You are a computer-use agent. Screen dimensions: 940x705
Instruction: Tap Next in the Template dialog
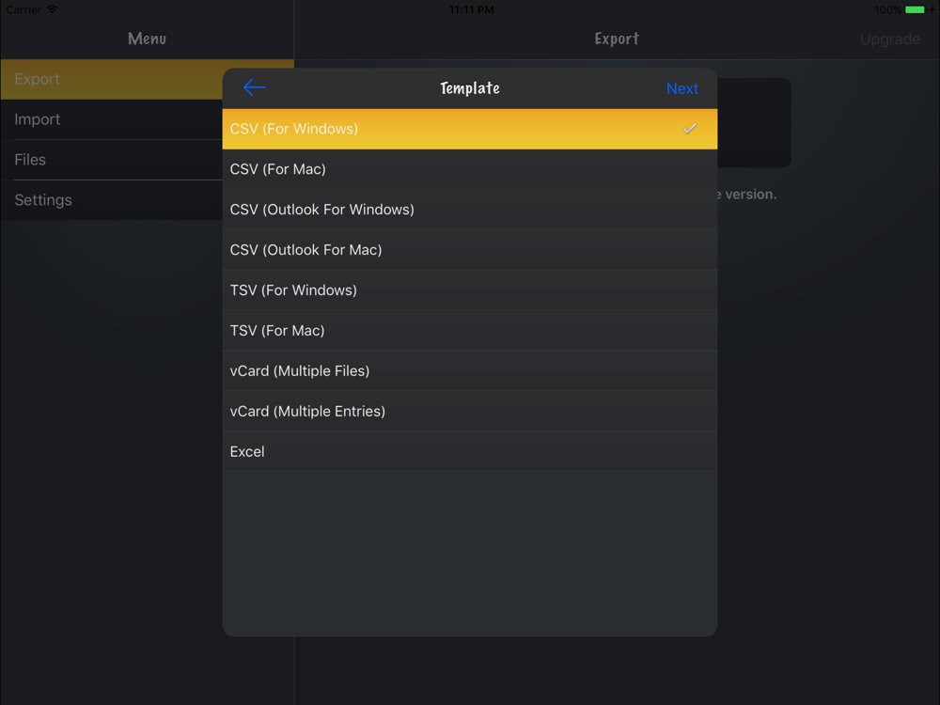pyautogui.click(x=681, y=88)
